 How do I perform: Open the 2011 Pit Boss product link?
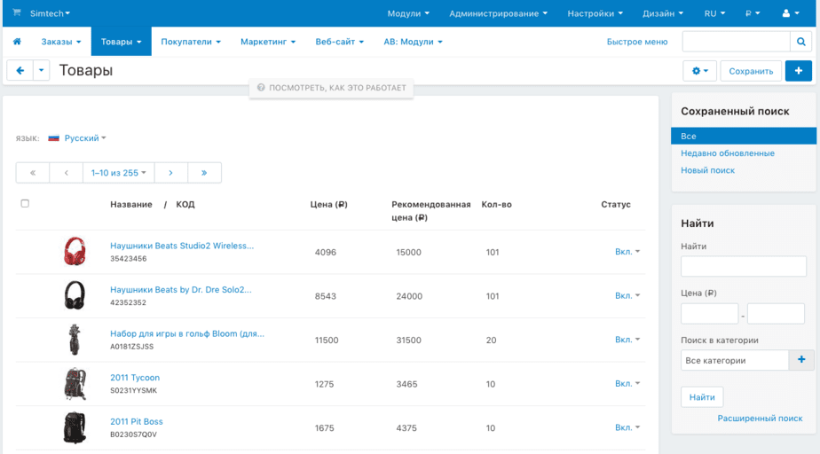tap(137, 421)
